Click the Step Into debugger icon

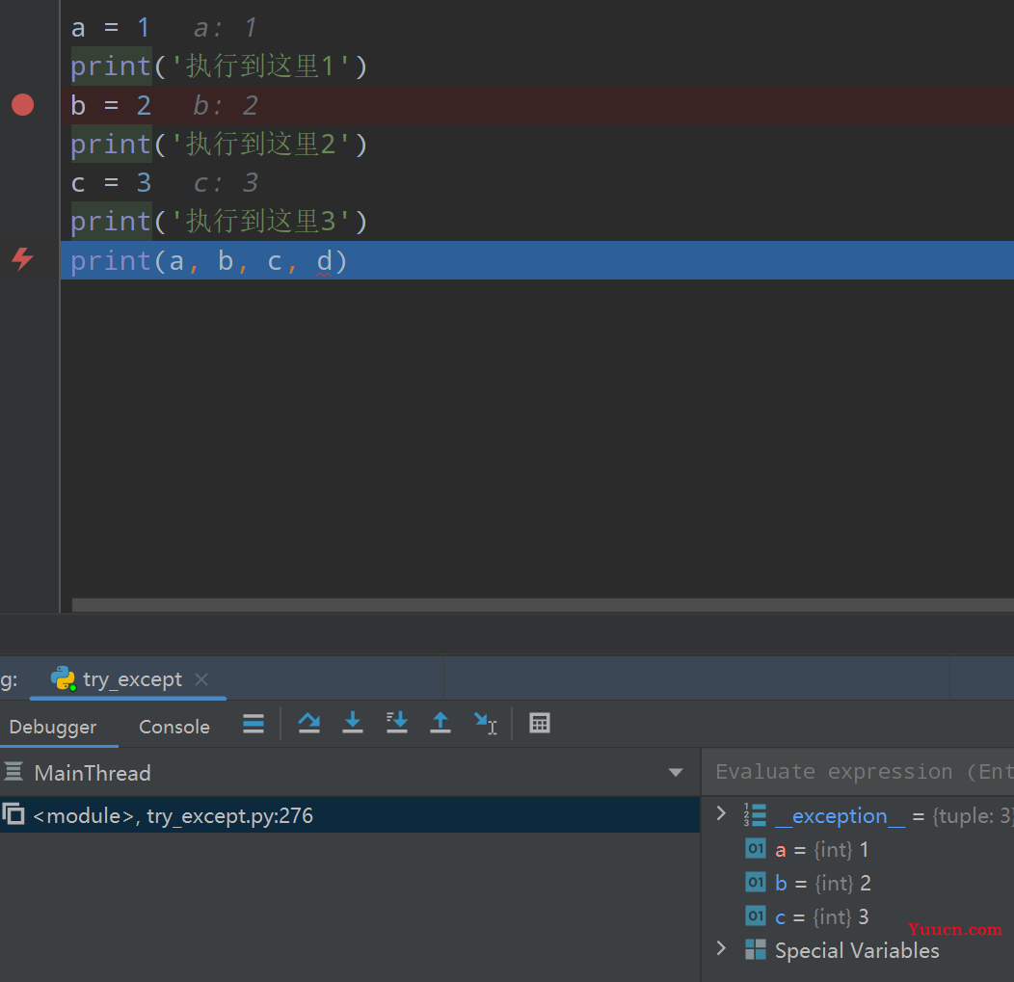[x=353, y=723]
